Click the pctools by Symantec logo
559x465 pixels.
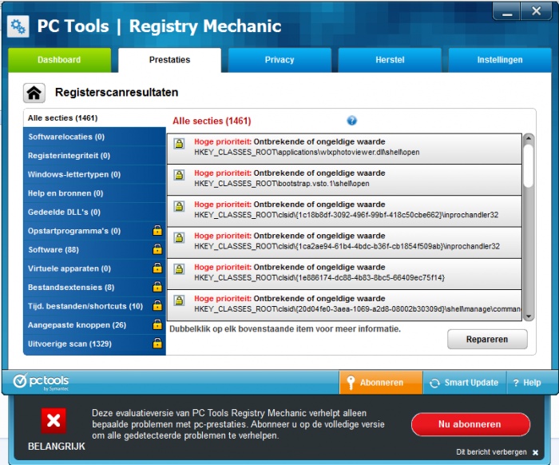pos(41,382)
